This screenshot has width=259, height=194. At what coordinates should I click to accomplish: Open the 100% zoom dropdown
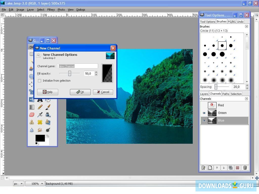(x=42, y=184)
